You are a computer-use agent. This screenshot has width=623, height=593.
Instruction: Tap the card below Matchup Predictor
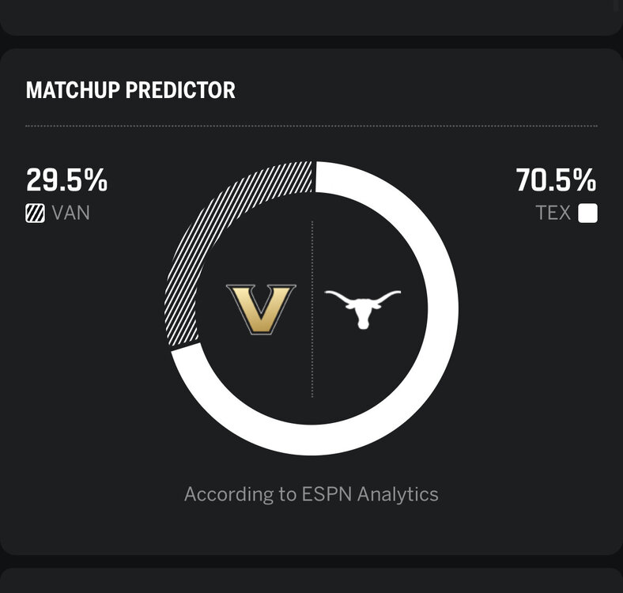coord(311,580)
